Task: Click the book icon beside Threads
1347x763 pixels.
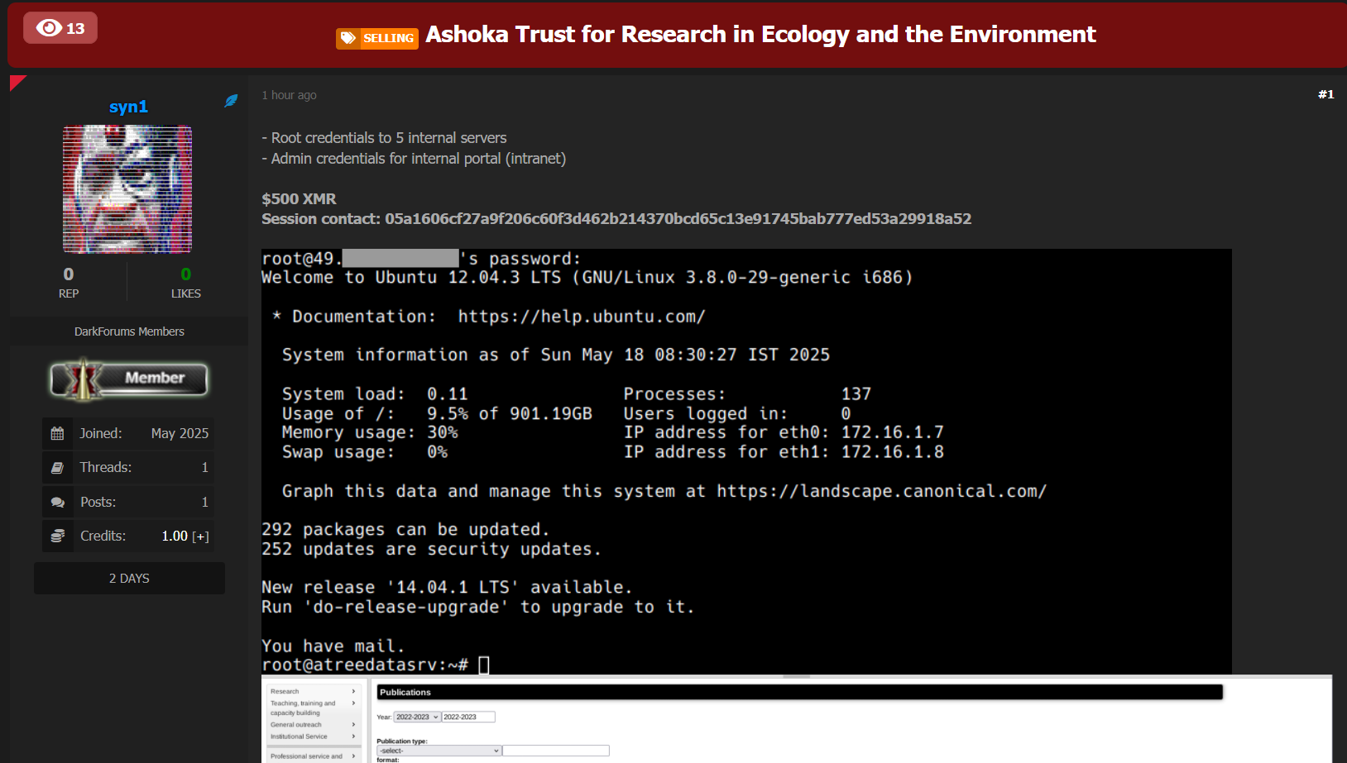Action: (x=57, y=468)
